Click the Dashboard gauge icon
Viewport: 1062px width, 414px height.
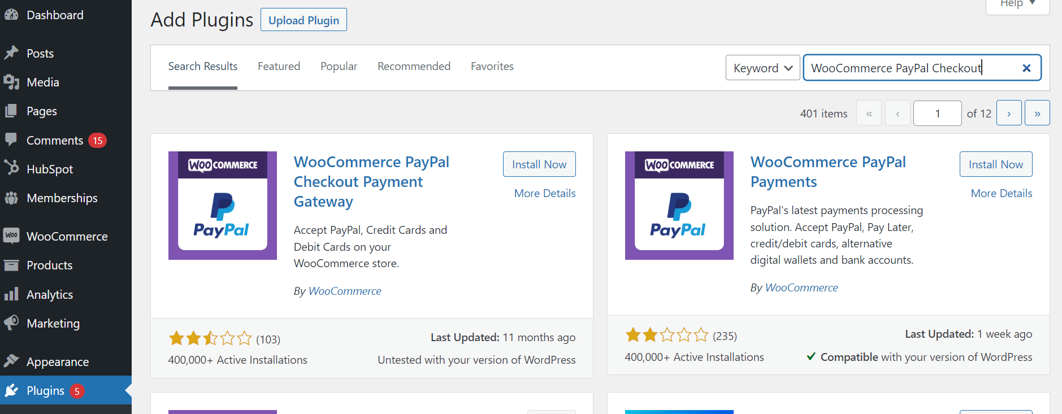11,15
